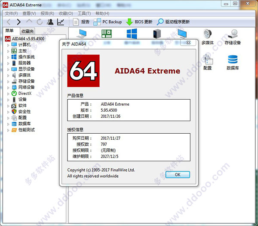Click the Up level arrow icon
This screenshot has height=226, width=258.
click(29, 22)
